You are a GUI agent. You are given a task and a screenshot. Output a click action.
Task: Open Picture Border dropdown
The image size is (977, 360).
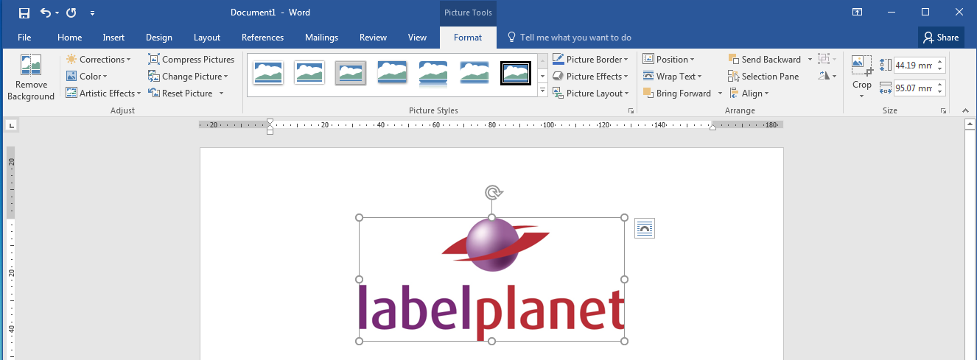tap(590, 60)
